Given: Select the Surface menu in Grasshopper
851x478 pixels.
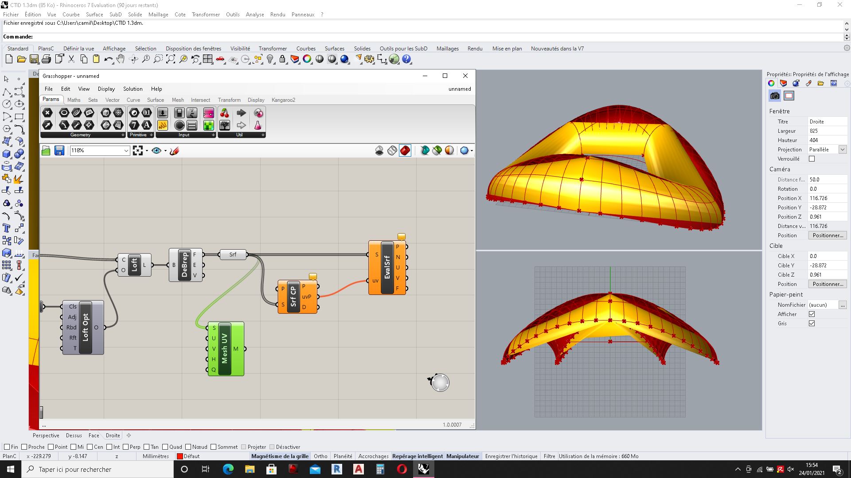Looking at the screenshot, I should coord(155,100).
